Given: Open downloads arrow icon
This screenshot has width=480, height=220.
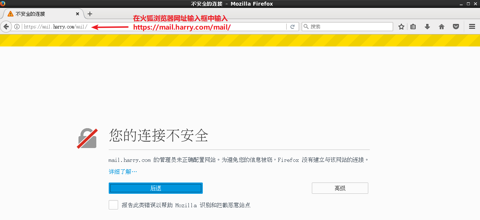Looking at the screenshot, I should pos(427,27).
